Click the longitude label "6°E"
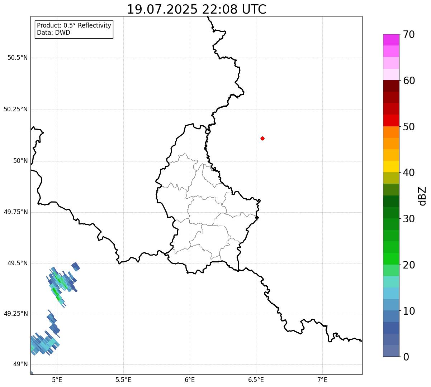 point(190,379)
